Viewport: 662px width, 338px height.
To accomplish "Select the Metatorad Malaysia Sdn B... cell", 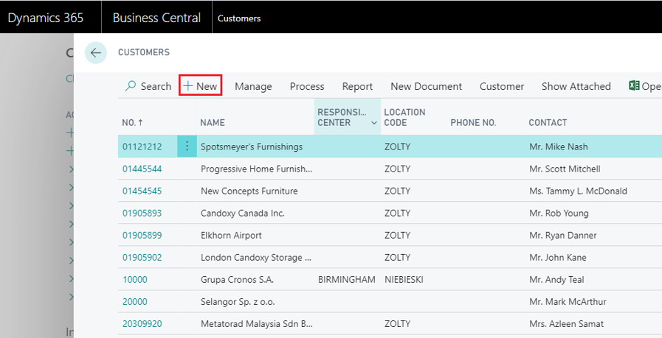I will pyautogui.click(x=257, y=324).
